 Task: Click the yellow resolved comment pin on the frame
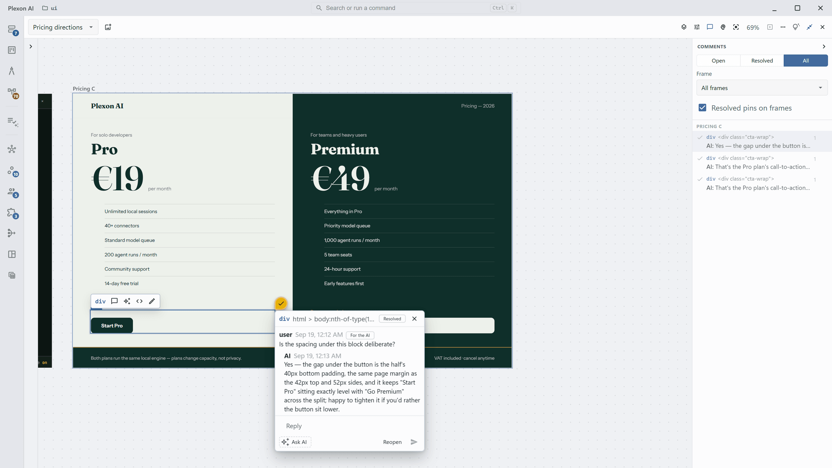pos(281,303)
